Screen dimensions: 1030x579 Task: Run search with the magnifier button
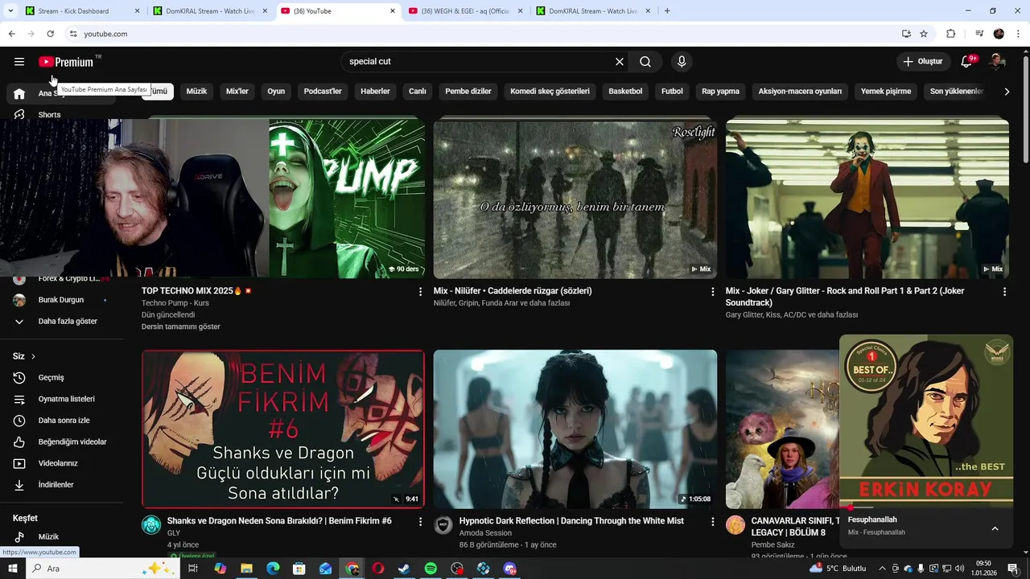tap(645, 62)
